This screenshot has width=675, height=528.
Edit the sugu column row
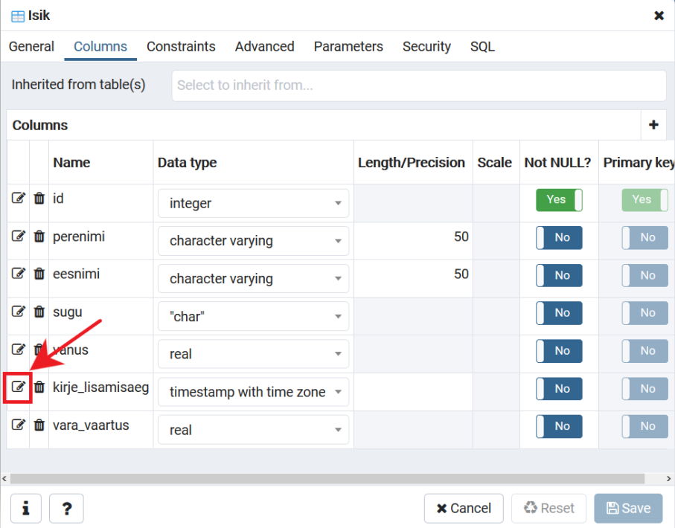[x=18, y=311]
